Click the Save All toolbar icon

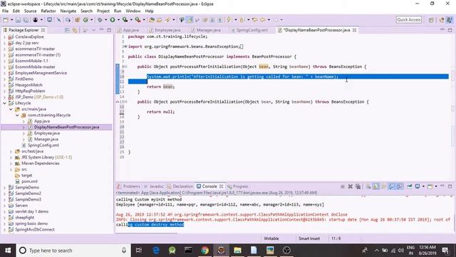26,20
